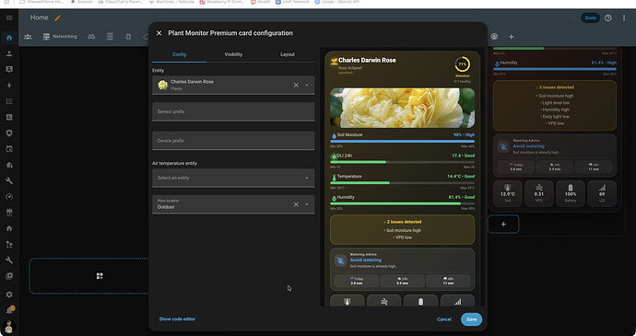Click the 48h 11 mm rainfall tile in preview
636x336 pixels.
click(448, 281)
